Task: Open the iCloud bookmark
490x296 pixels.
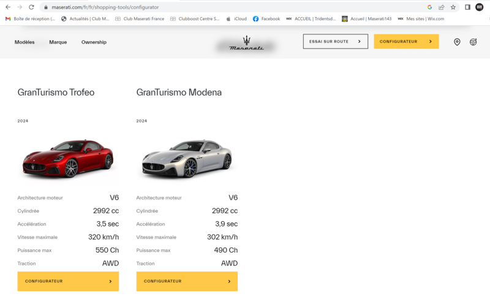Action: click(x=236, y=19)
